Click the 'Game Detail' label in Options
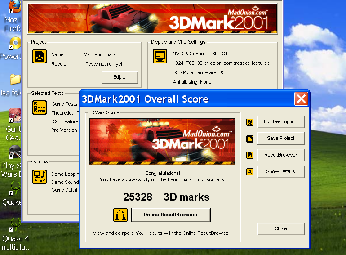The height and width of the screenshot is (255, 346). [x=64, y=190]
